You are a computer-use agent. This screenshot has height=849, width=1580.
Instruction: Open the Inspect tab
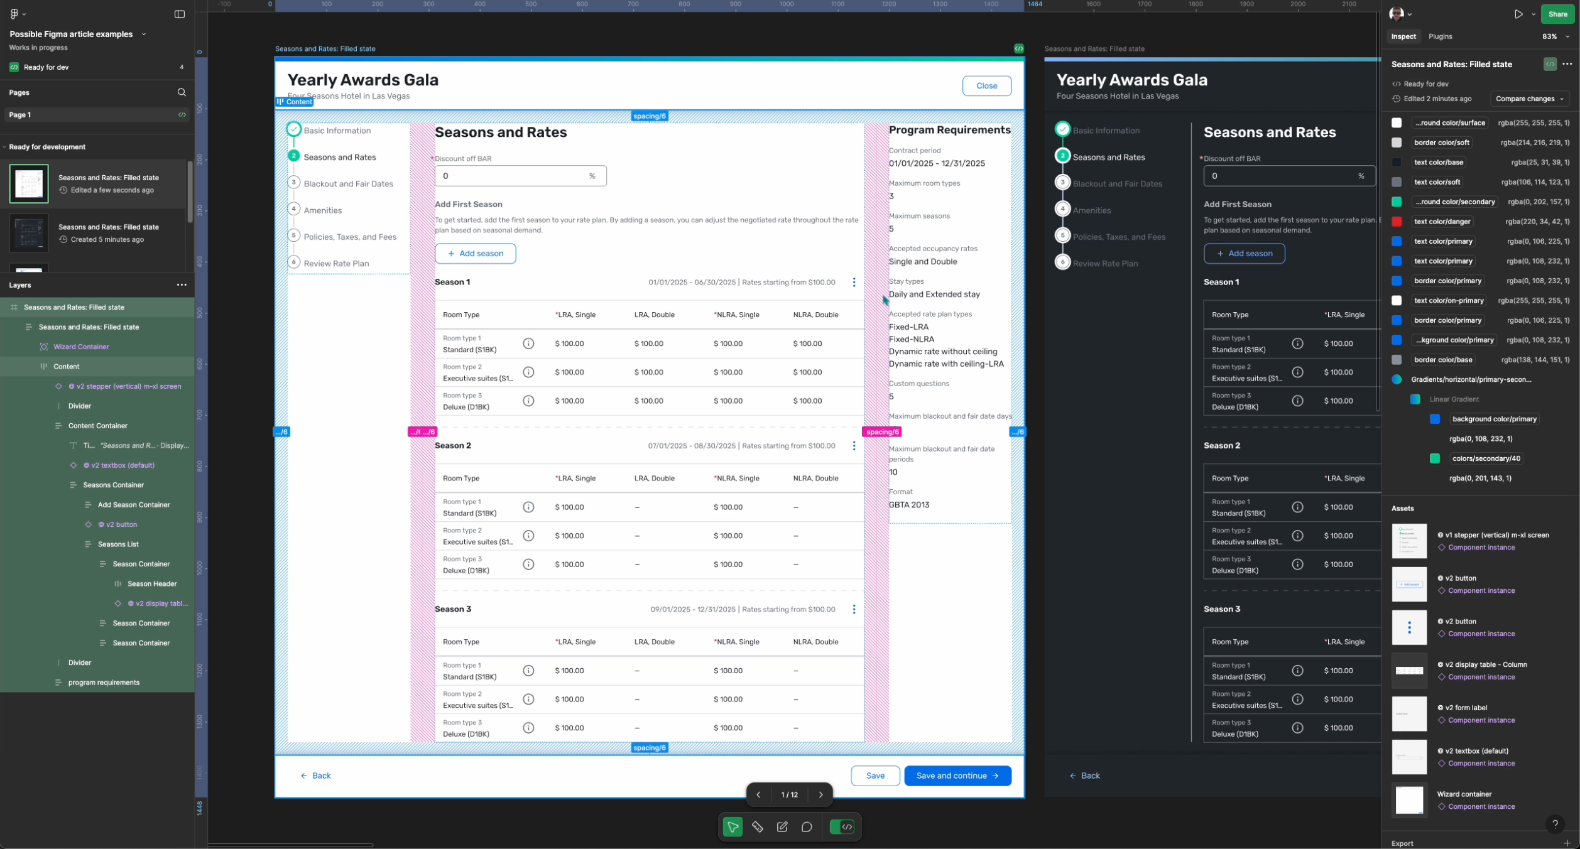click(x=1403, y=36)
